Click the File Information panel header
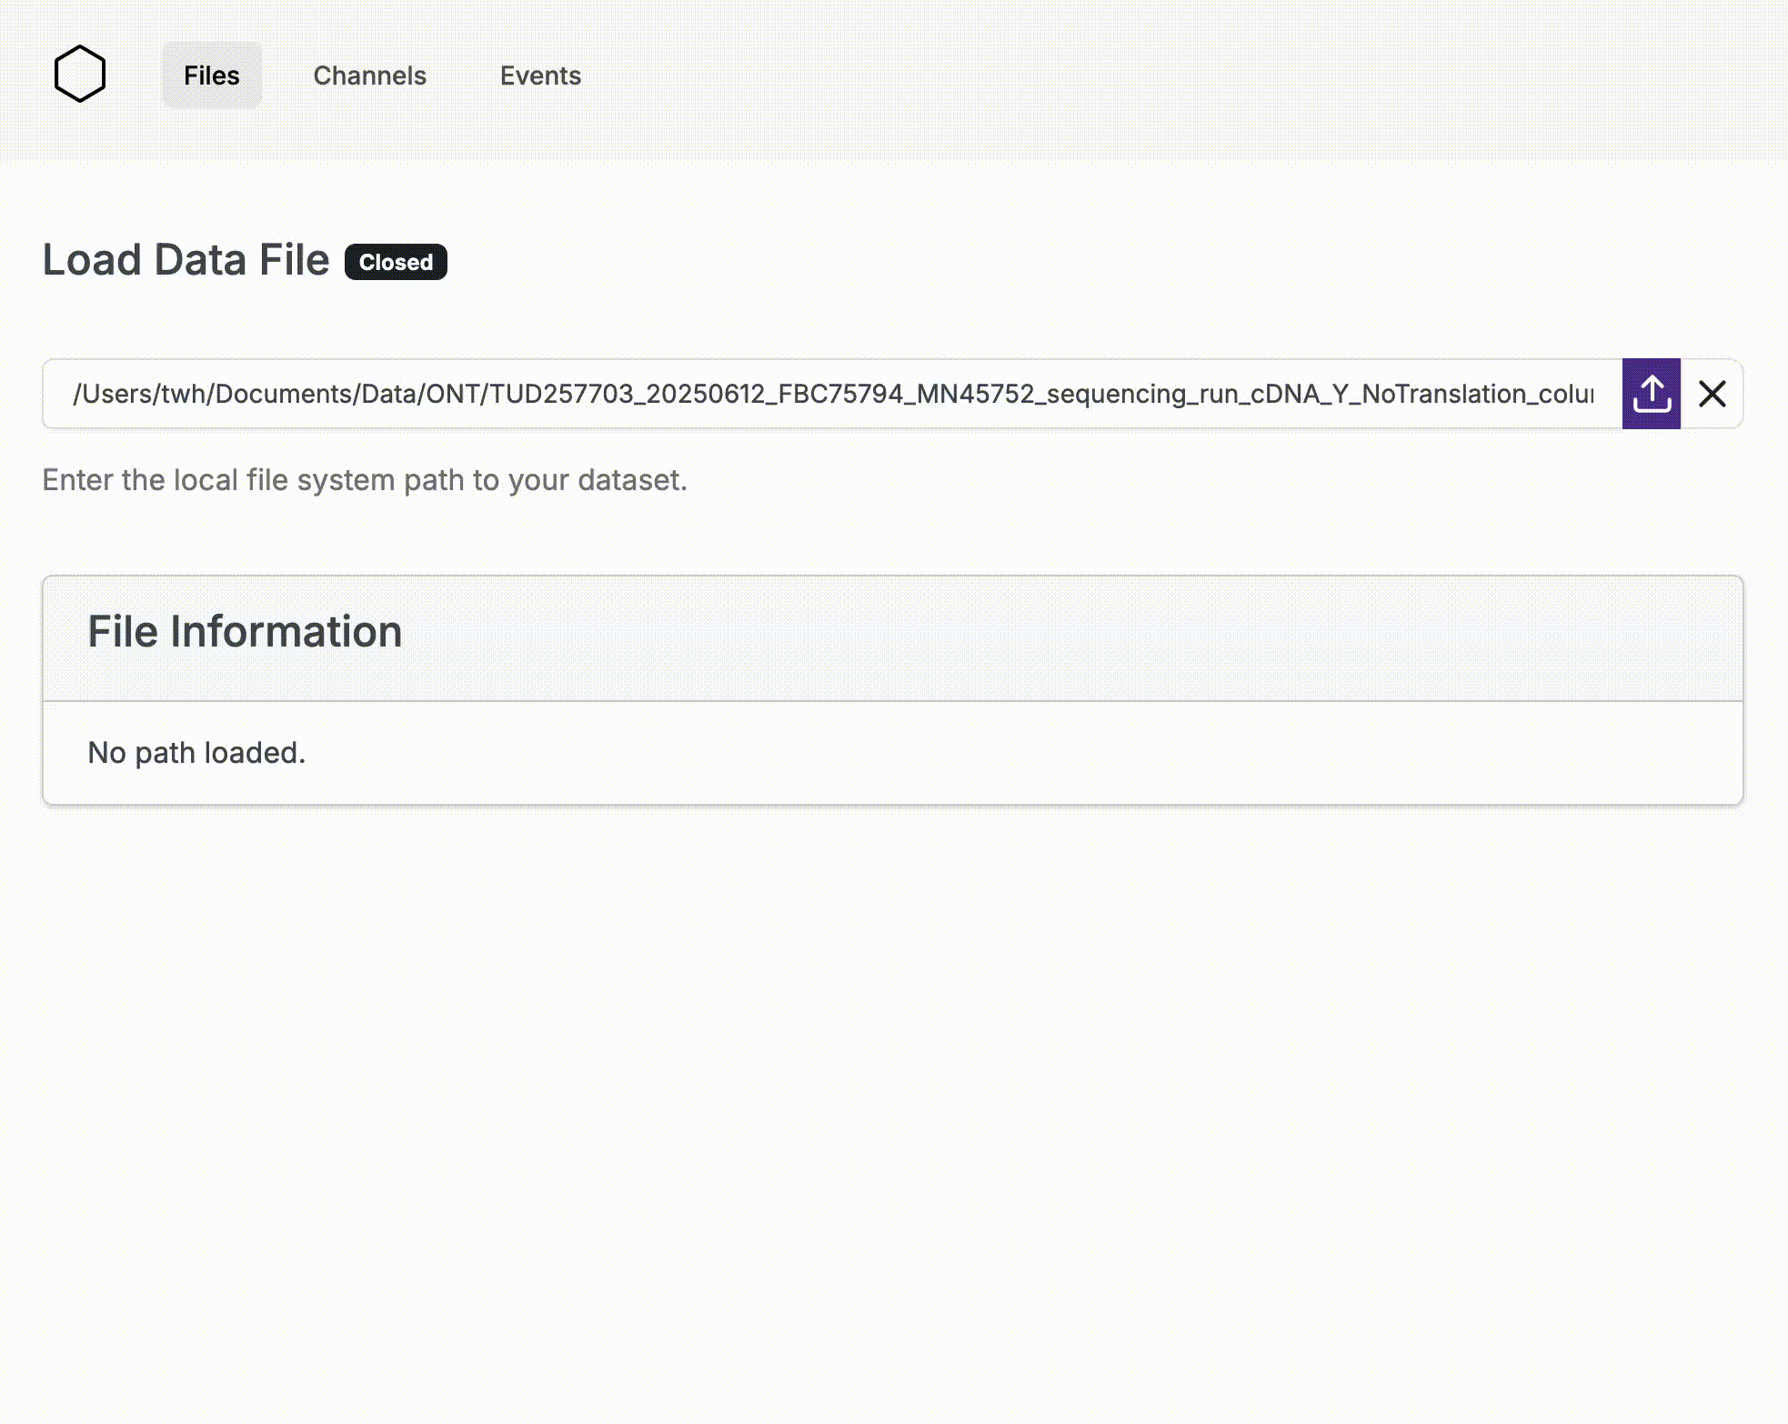The height and width of the screenshot is (1424, 1788). pyautogui.click(x=245, y=630)
